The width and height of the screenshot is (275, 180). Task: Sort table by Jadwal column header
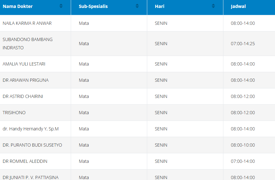(x=238, y=6)
